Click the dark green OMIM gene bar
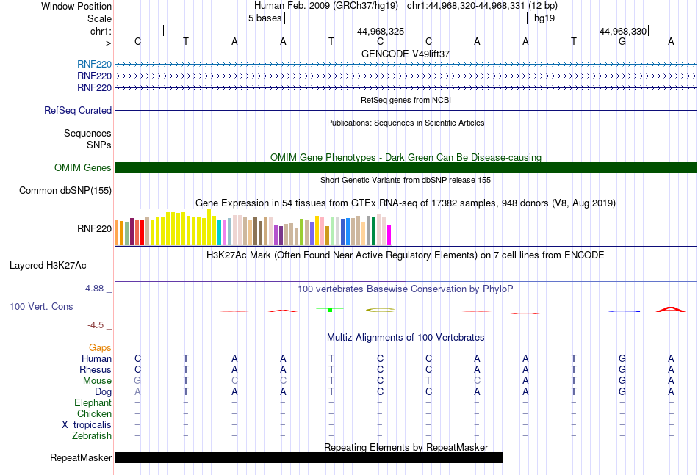The image size is (698, 475). (x=406, y=167)
